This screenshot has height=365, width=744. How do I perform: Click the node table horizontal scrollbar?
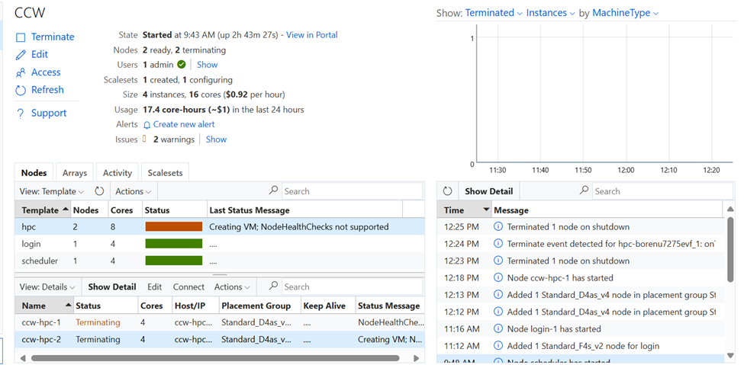pyautogui.click(x=215, y=358)
